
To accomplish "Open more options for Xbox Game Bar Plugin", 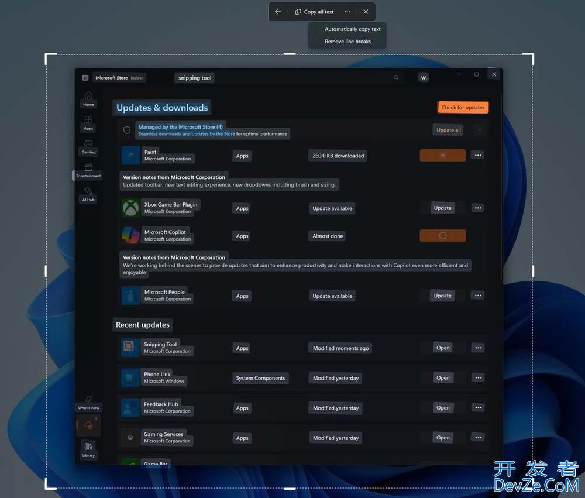I will pyautogui.click(x=478, y=208).
